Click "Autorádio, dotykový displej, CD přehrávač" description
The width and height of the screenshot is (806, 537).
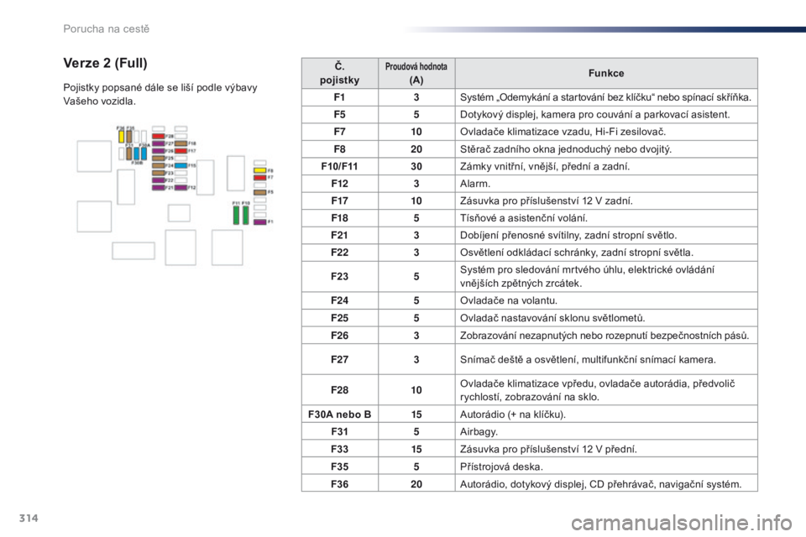coord(601,484)
